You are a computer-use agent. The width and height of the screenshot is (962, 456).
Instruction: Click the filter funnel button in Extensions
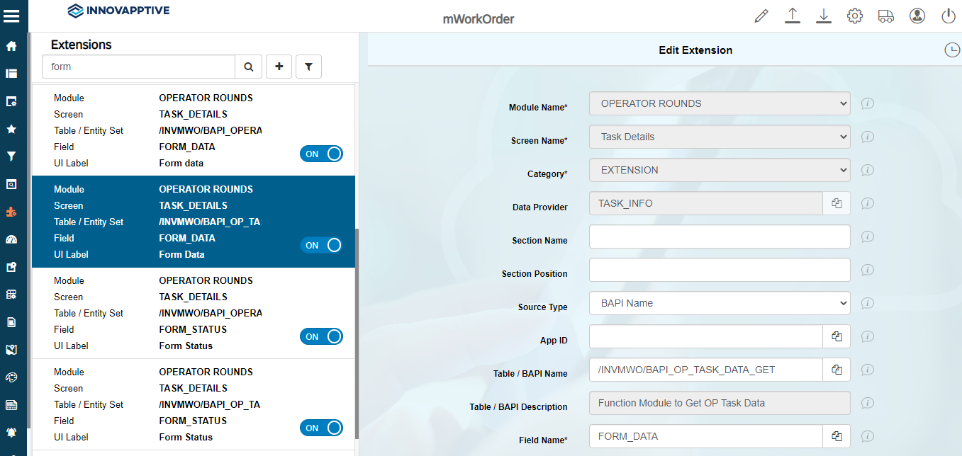coord(308,67)
